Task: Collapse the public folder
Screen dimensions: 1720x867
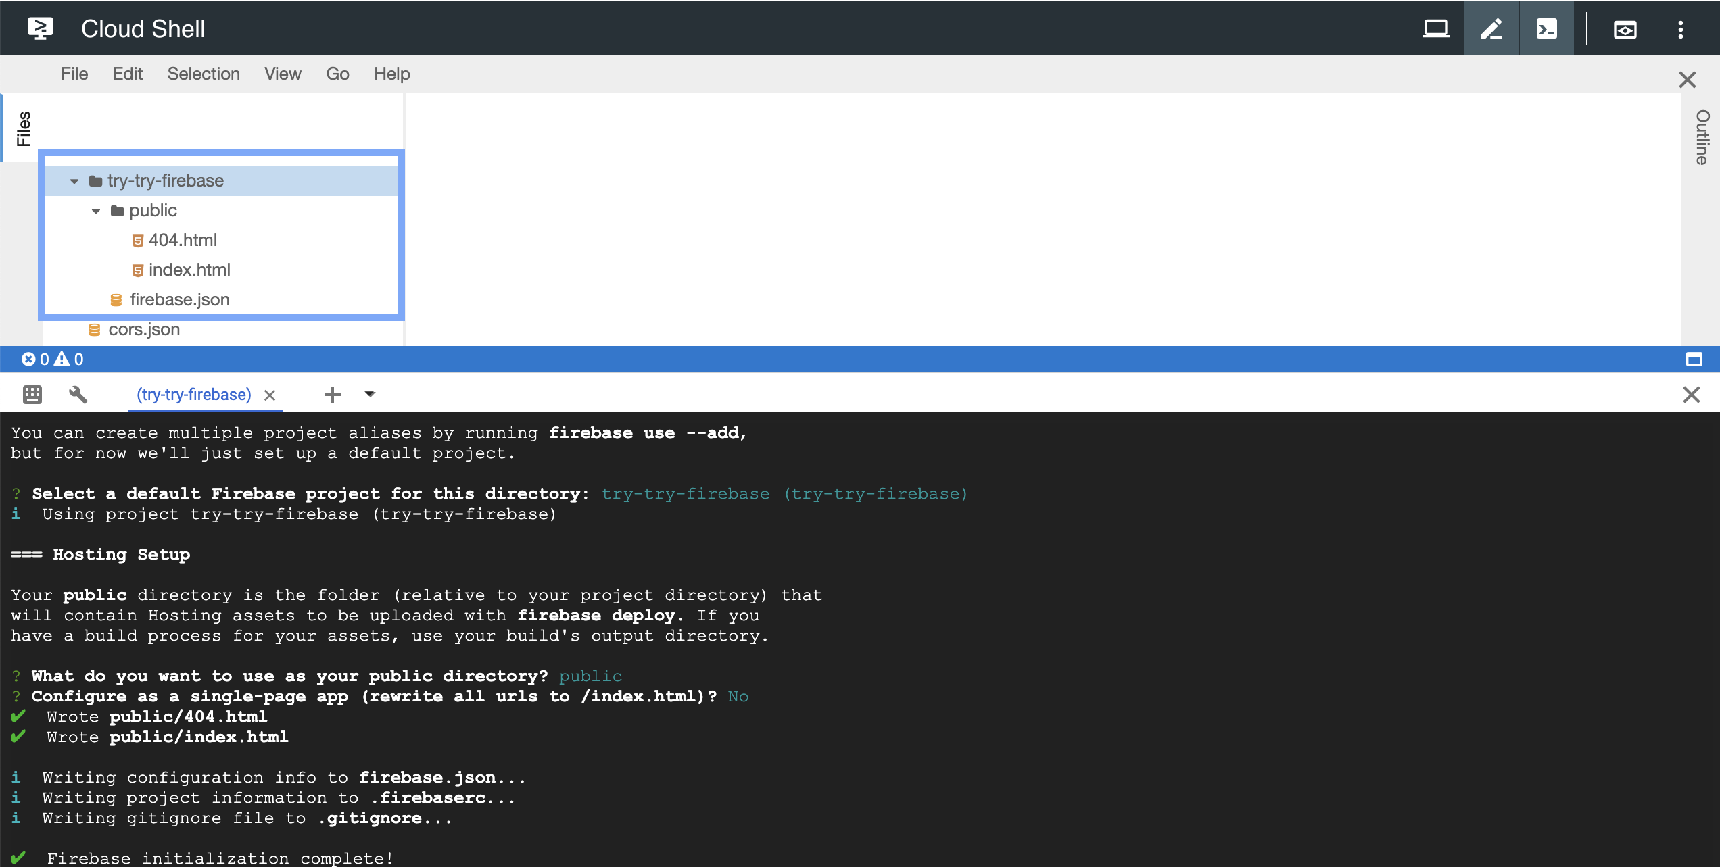Action: (96, 211)
